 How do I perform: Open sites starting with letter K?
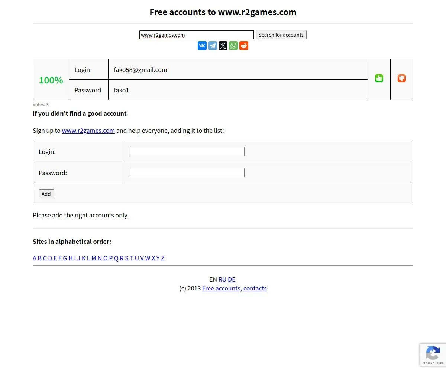click(84, 258)
